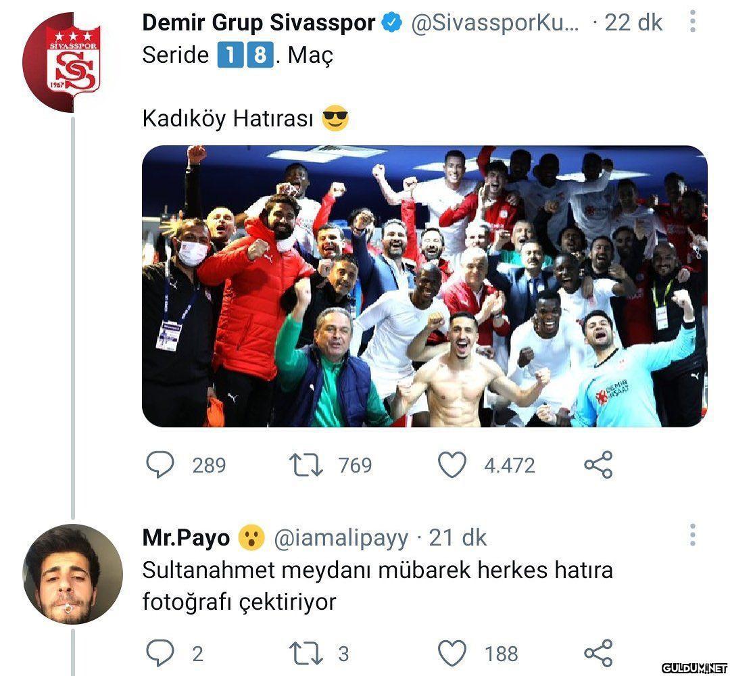Open Mr.Payo's profile picture

[72, 574]
